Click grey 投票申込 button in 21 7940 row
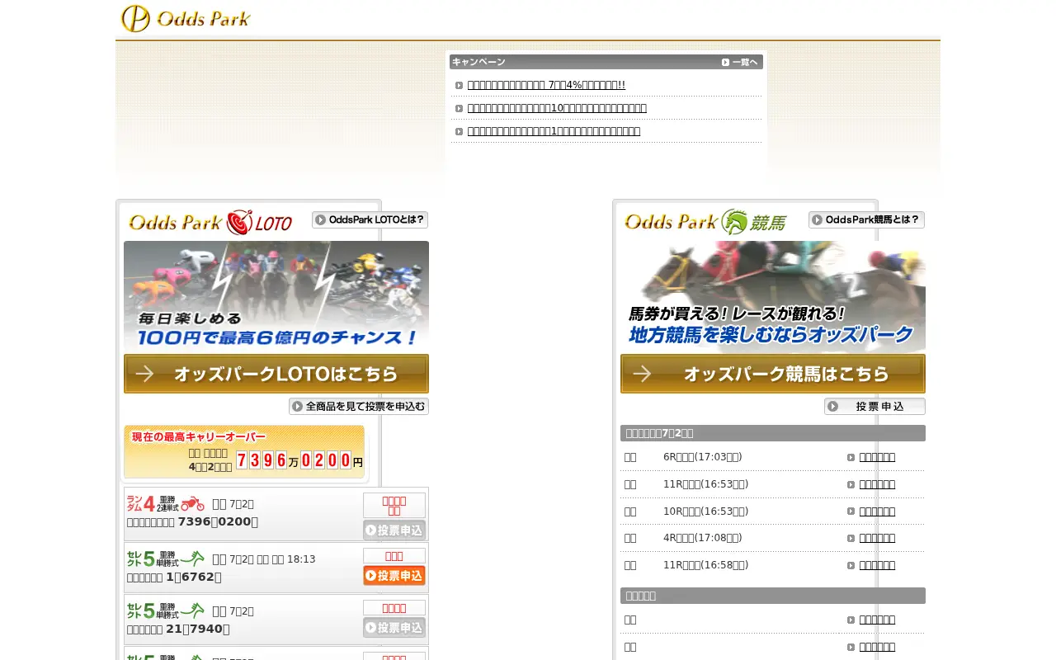Screen dimensions: 1056x660 (394, 628)
